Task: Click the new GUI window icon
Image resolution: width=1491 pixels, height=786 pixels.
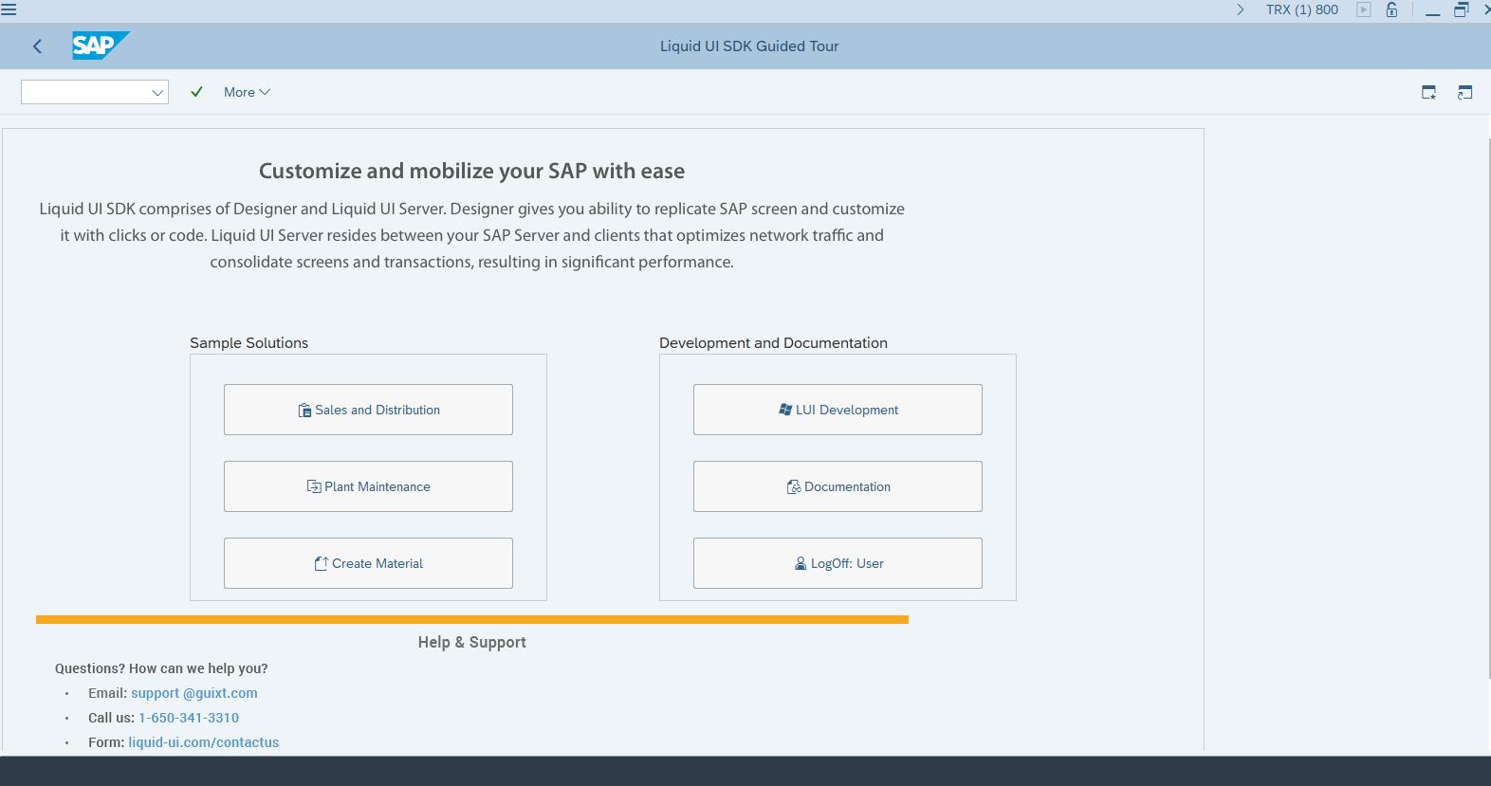Action: point(1428,92)
